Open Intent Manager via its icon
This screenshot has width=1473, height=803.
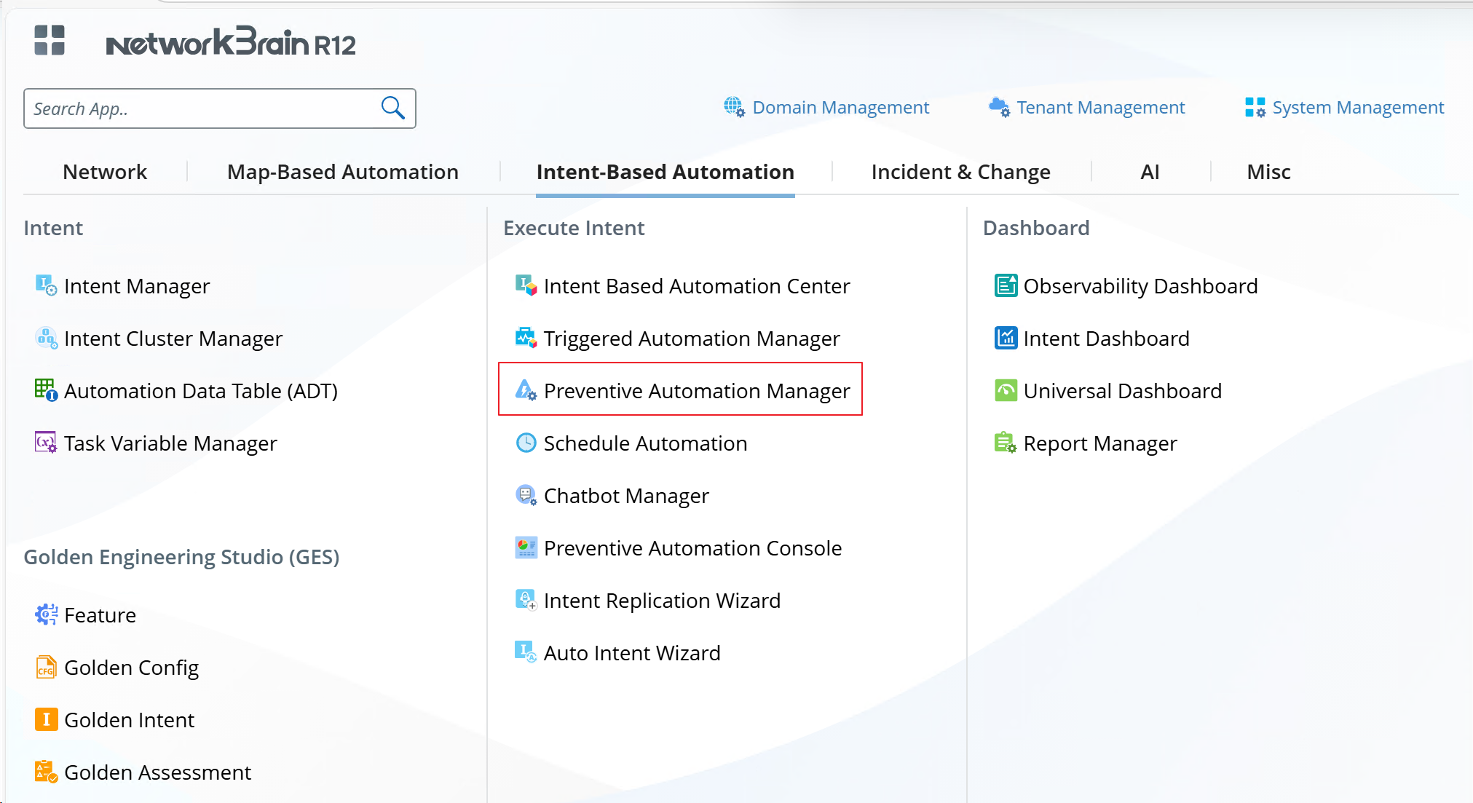click(x=46, y=285)
